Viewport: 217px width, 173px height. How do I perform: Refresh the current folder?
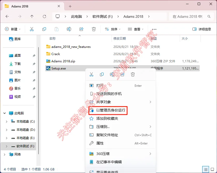[44, 16]
